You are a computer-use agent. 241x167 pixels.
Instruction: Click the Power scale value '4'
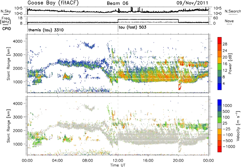(x=224, y=83)
